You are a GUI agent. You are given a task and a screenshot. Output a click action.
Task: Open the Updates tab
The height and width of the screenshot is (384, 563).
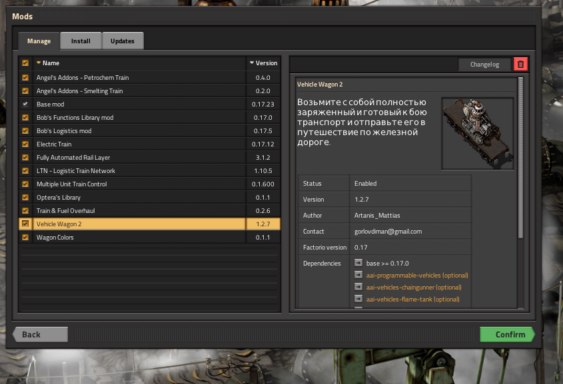pyautogui.click(x=123, y=41)
